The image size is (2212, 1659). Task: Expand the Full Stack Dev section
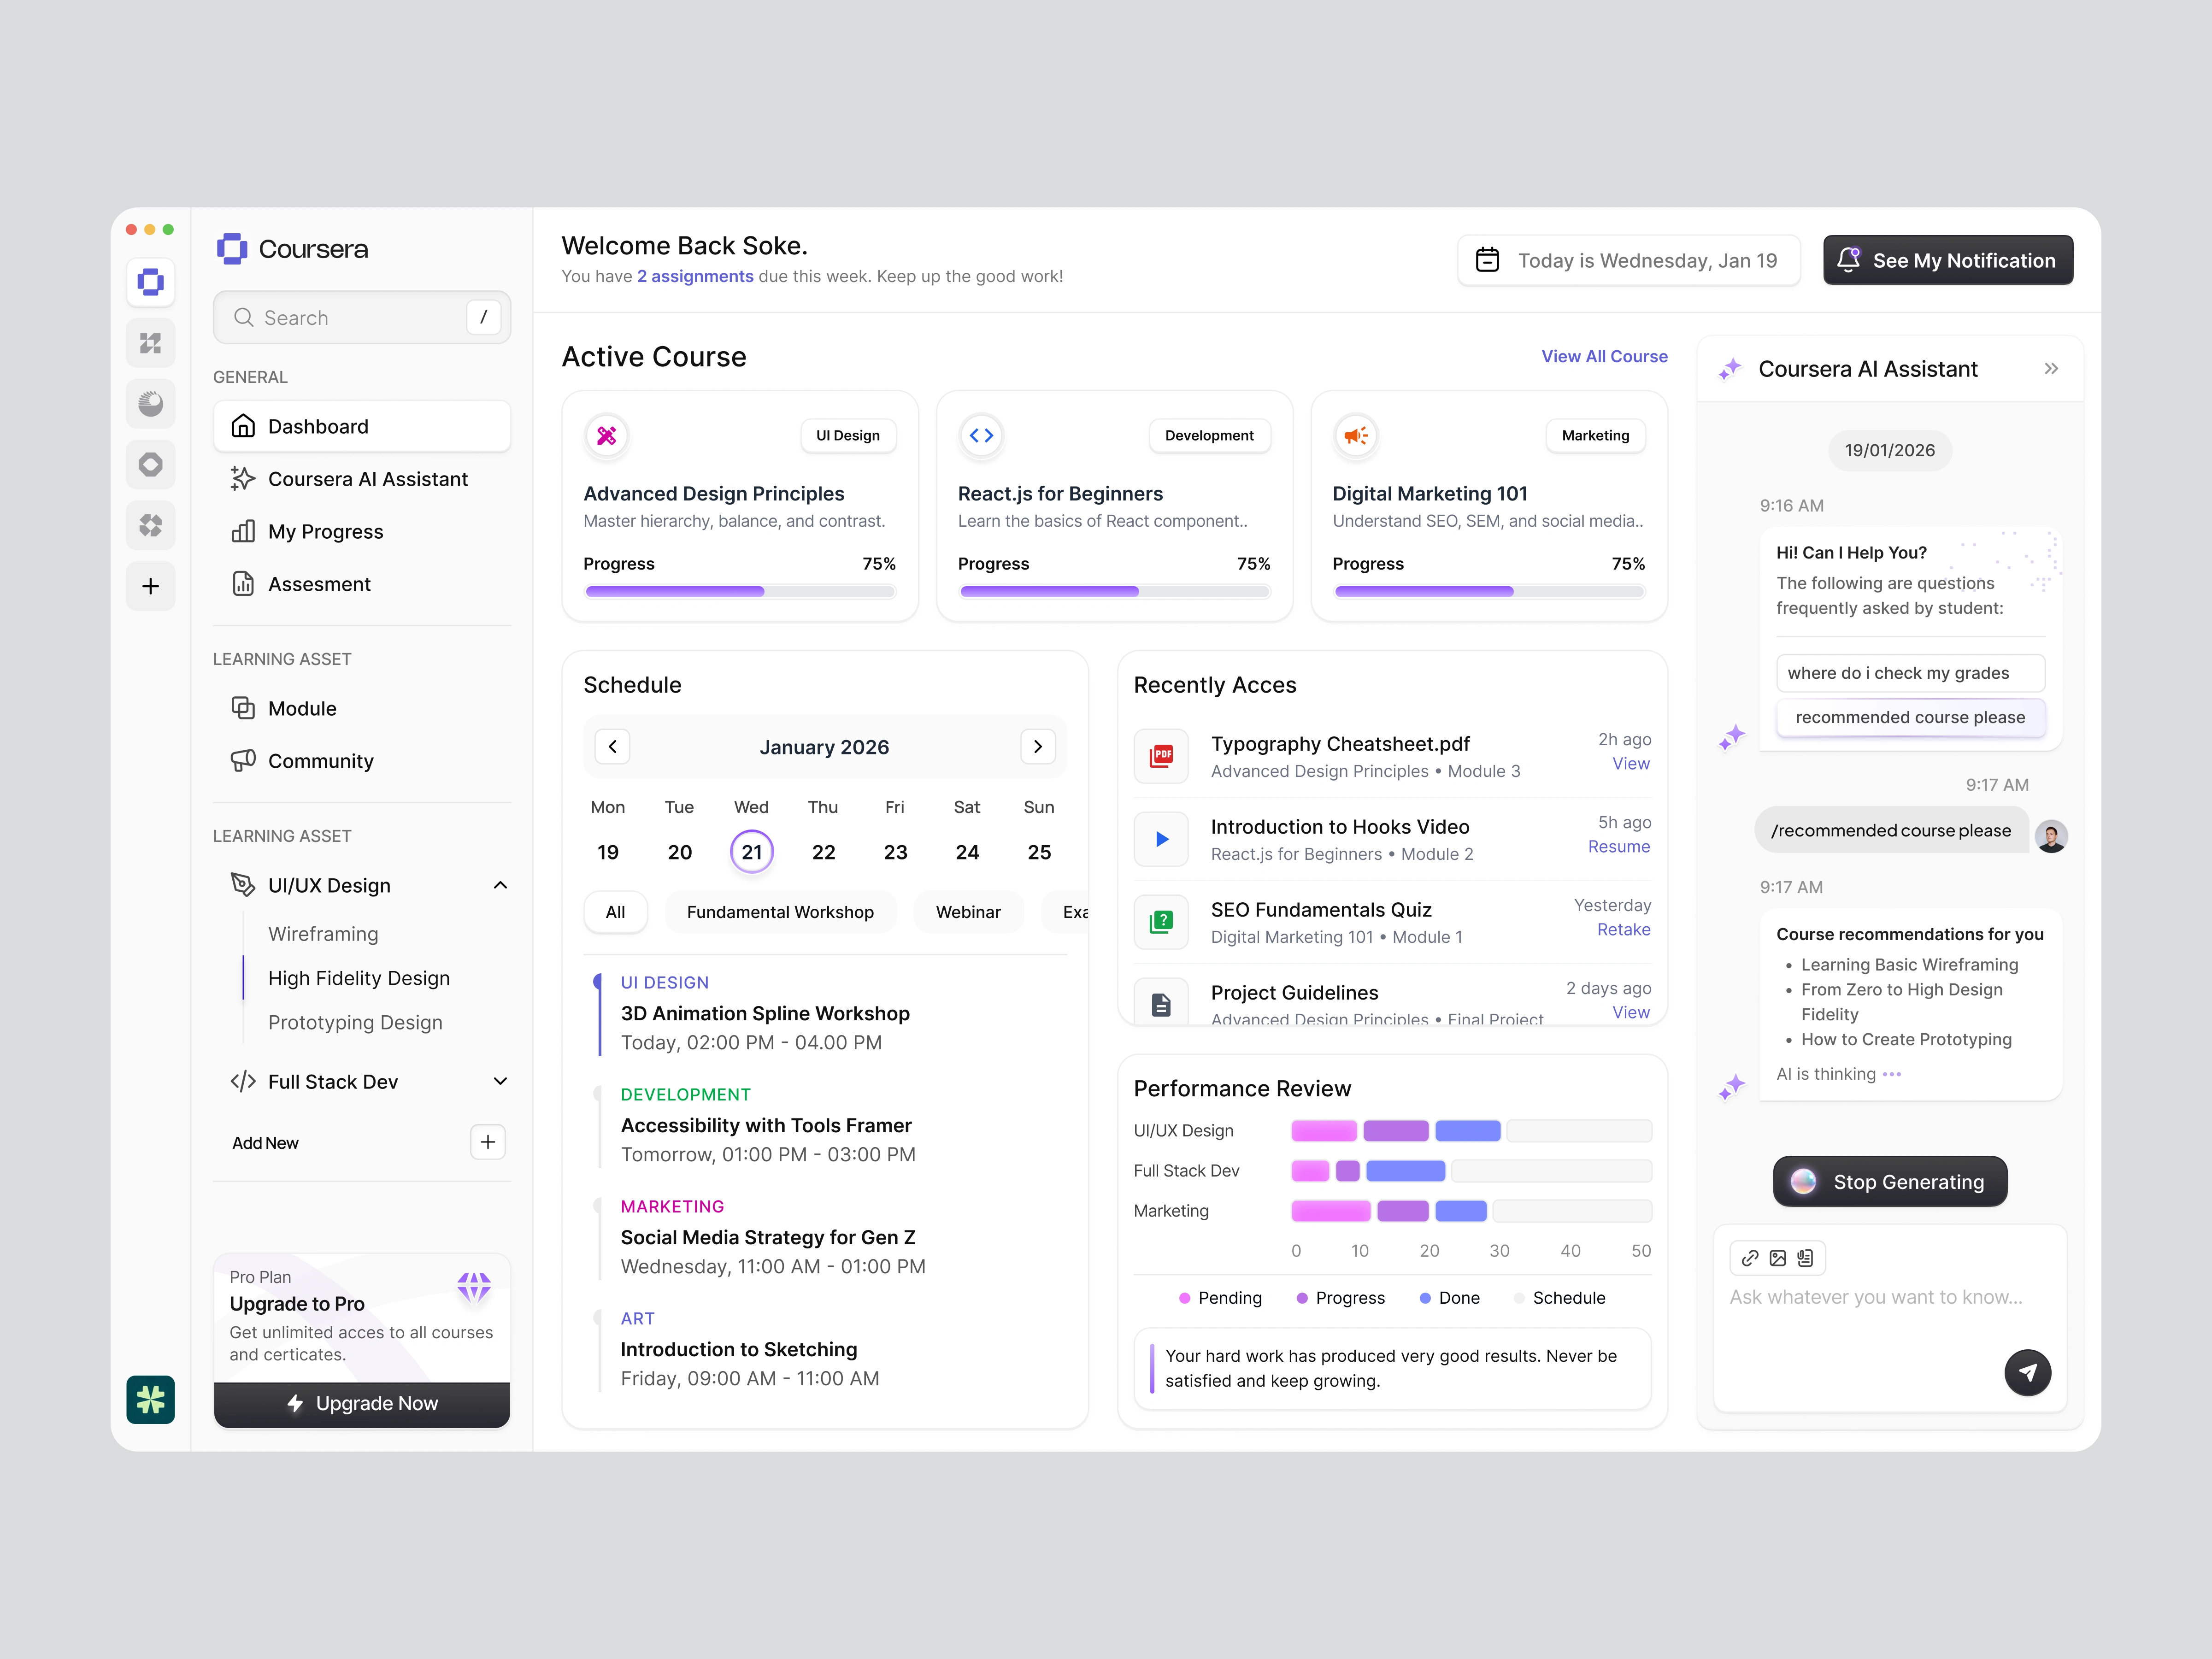tap(500, 1081)
